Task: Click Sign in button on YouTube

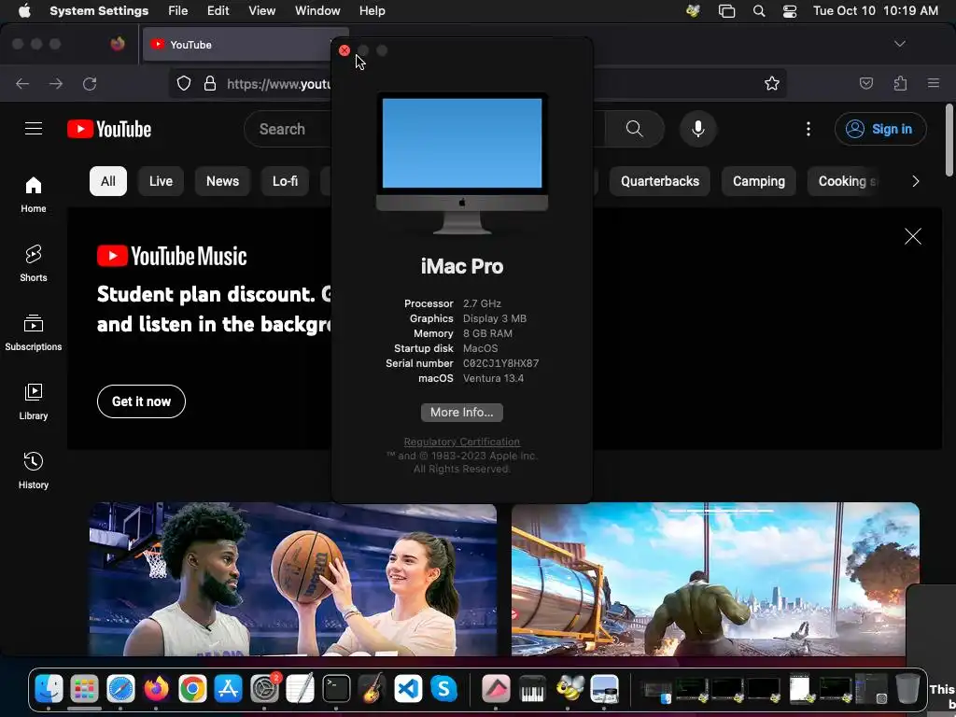Action: click(x=880, y=129)
